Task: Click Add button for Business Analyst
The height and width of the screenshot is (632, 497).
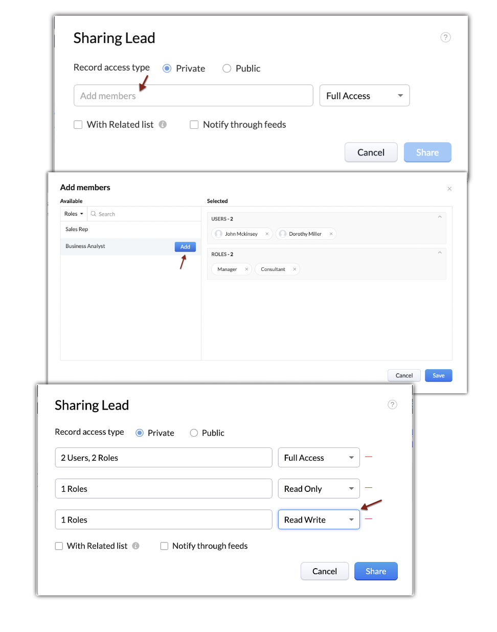Action: [x=185, y=247]
